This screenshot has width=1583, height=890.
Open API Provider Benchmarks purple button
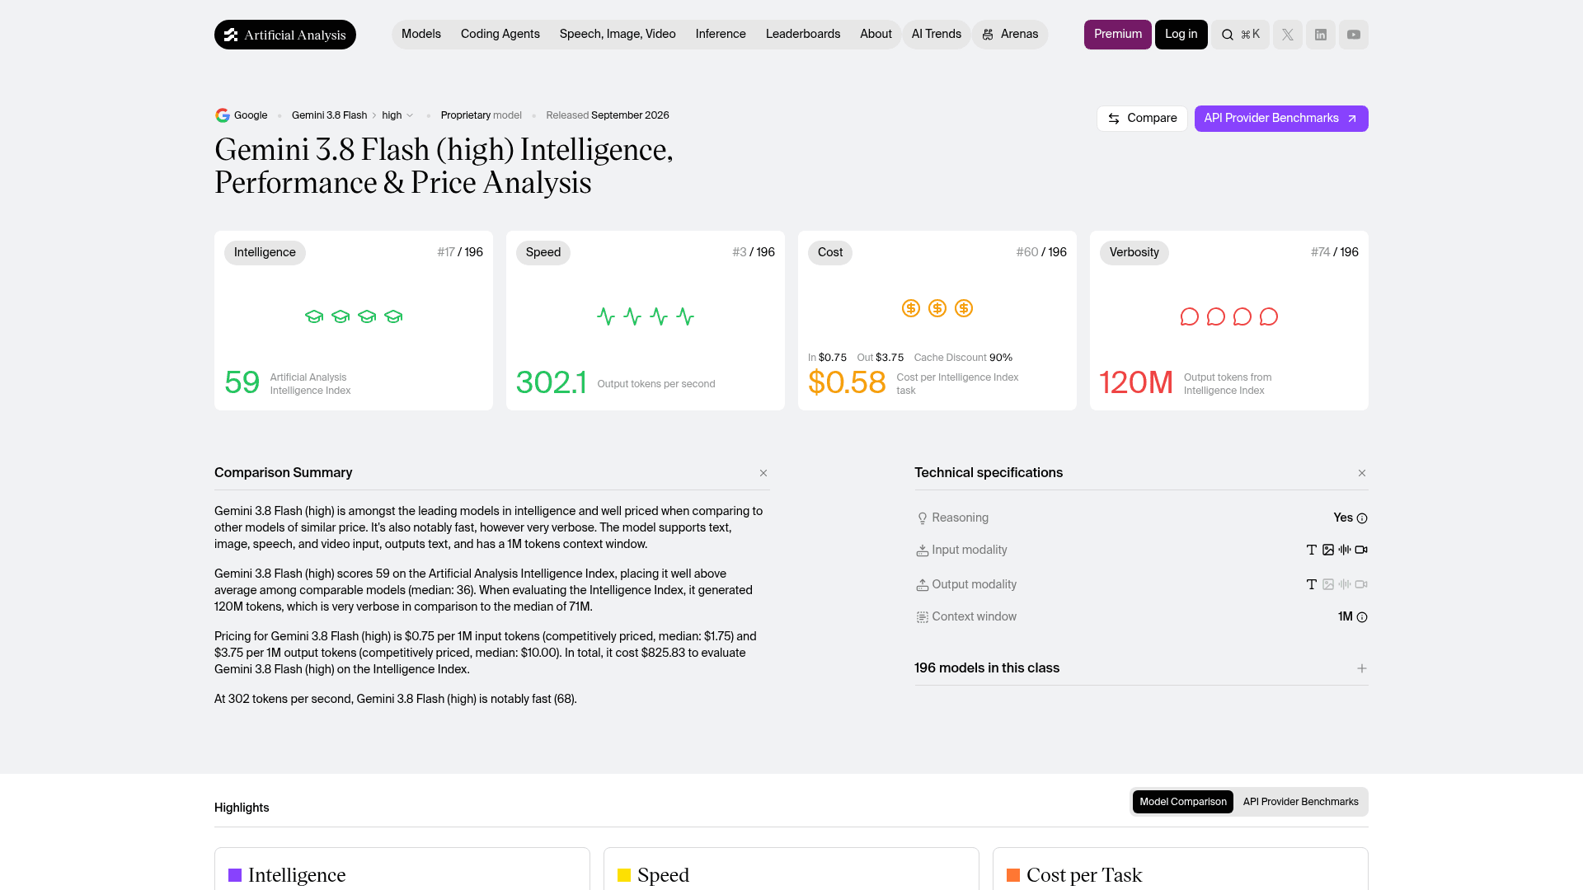pos(1281,119)
